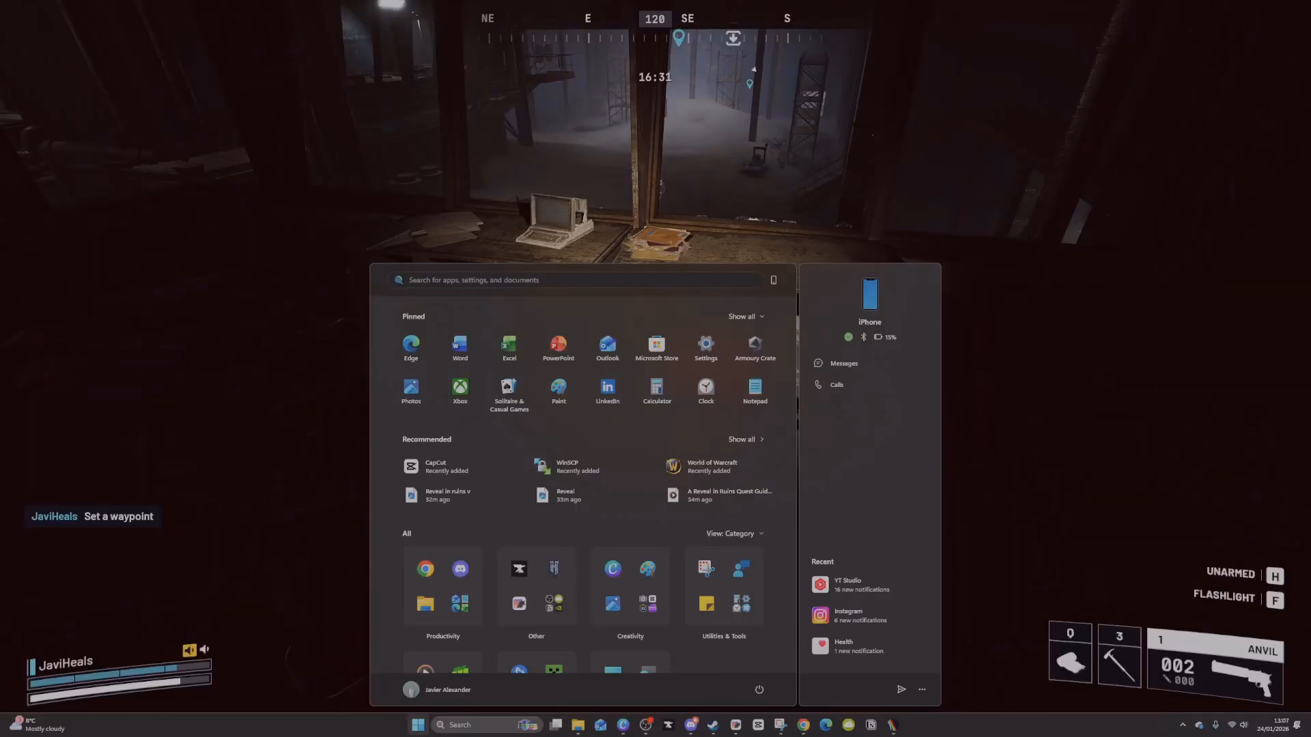This screenshot has height=737, width=1311.
Task: Launch the Xbox app
Action: (460, 392)
